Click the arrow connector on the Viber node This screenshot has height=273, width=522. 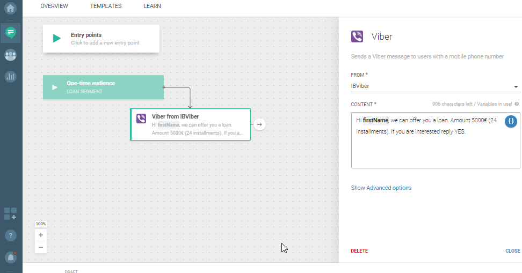[x=259, y=124]
